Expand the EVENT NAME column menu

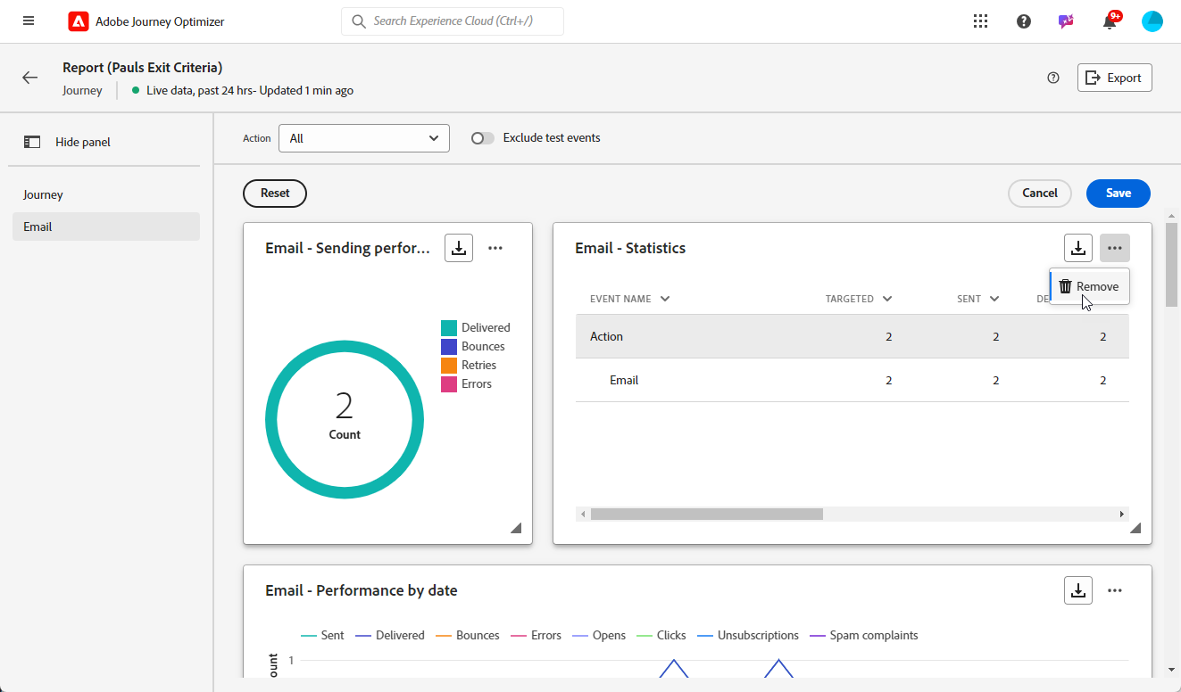(664, 299)
